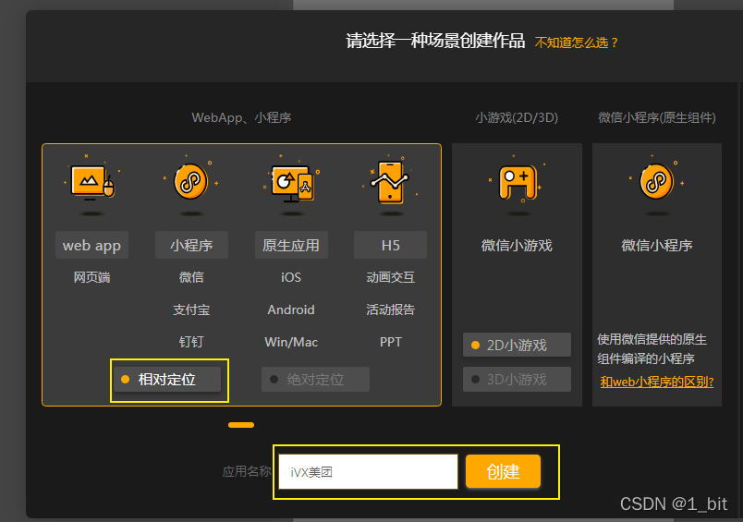Click the 网页端 text

[x=91, y=277]
